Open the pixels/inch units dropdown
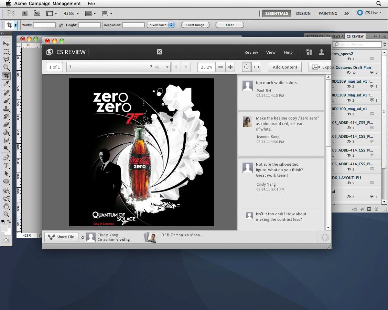The height and width of the screenshot is (310, 388). click(x=161, y=25)
